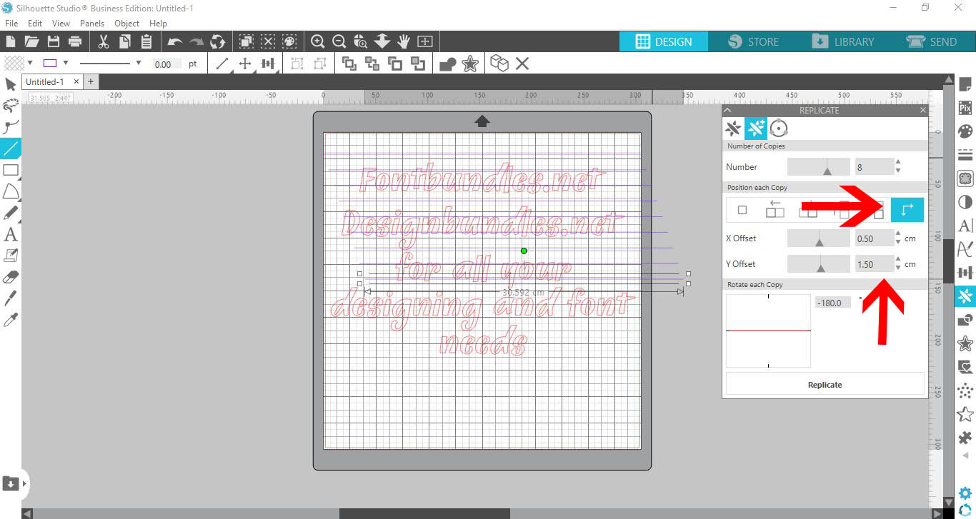Image resolution: width=976 pixels, height=519 pixels.
Task: Select the duplicate left position option
Action: 775,210
